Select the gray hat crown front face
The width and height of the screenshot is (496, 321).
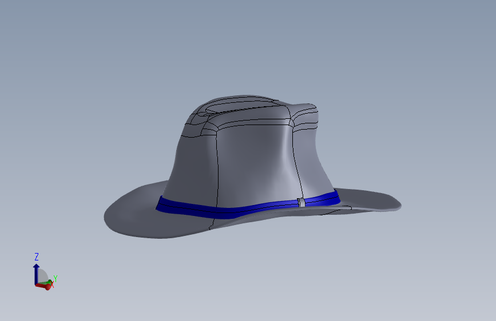256,164
